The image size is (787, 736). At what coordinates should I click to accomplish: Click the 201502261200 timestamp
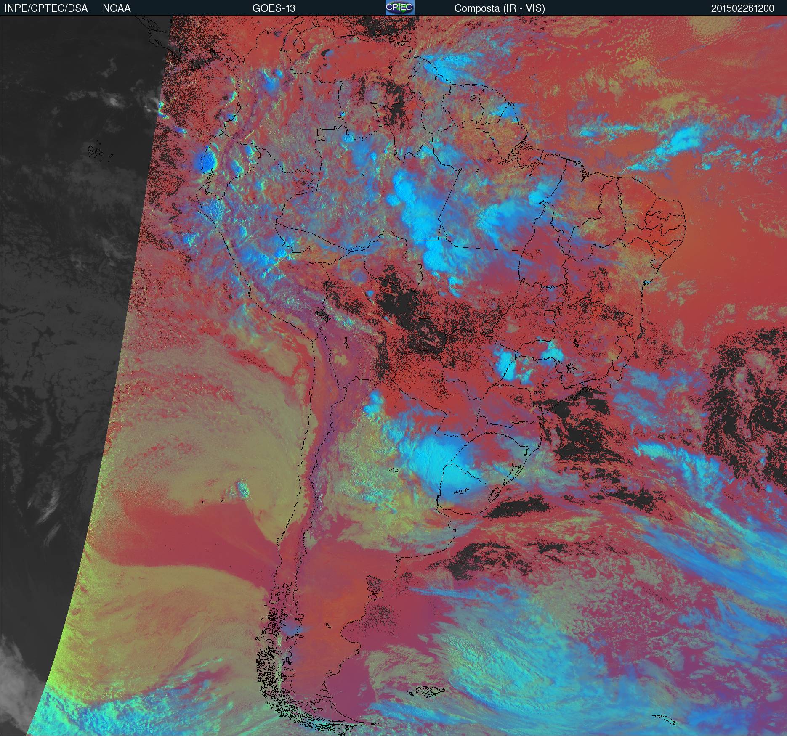coord(742,8)
